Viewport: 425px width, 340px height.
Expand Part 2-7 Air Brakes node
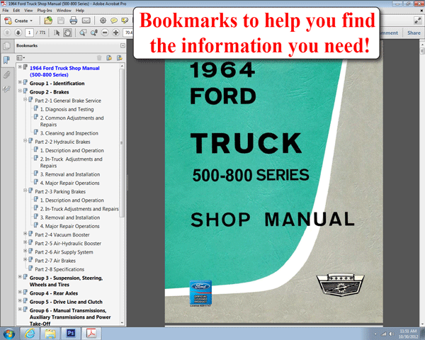pyautogui.click(x=25, y=259)
